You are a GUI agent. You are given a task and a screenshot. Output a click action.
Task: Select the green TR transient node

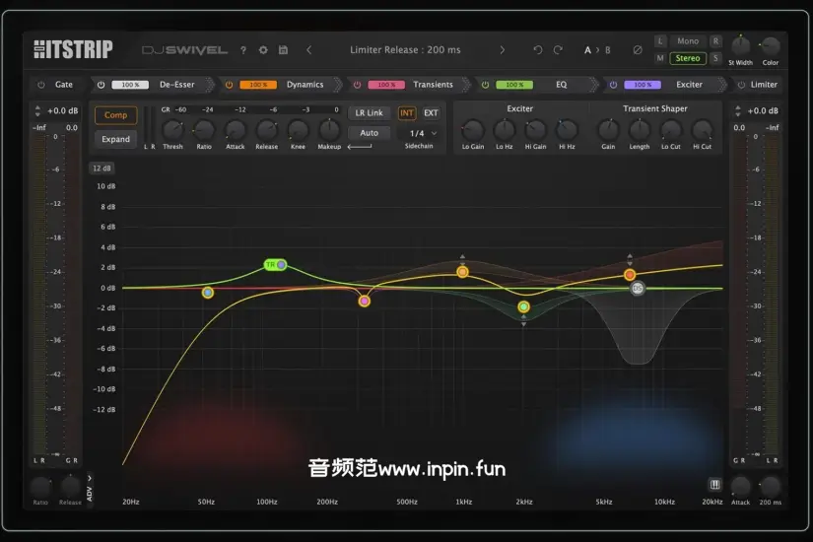(275, 264)
